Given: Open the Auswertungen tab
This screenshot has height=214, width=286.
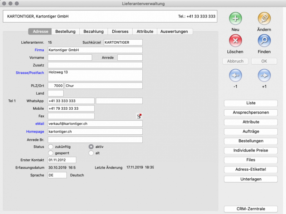Looking at the screenshot, I should coord(174,31).
